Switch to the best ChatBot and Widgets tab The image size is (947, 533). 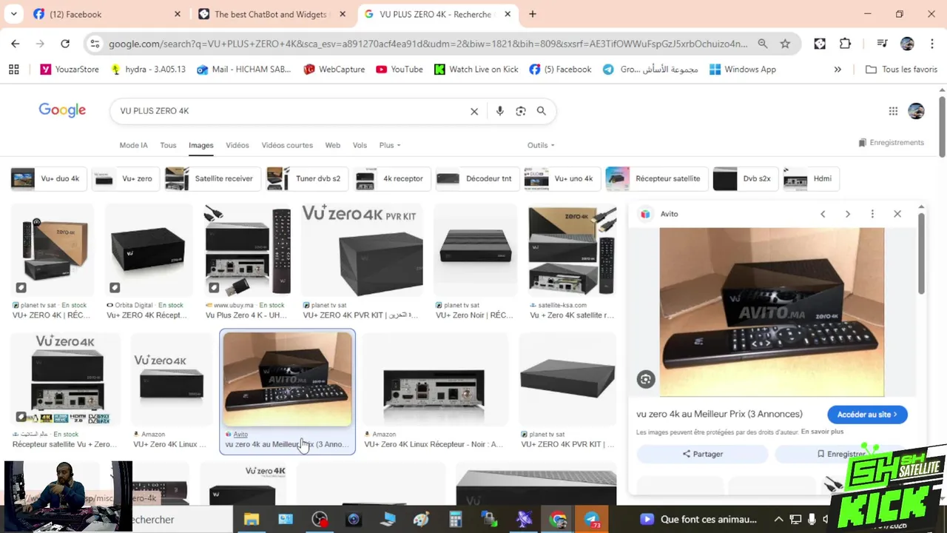pyautogui.click(x=271, y=14)
